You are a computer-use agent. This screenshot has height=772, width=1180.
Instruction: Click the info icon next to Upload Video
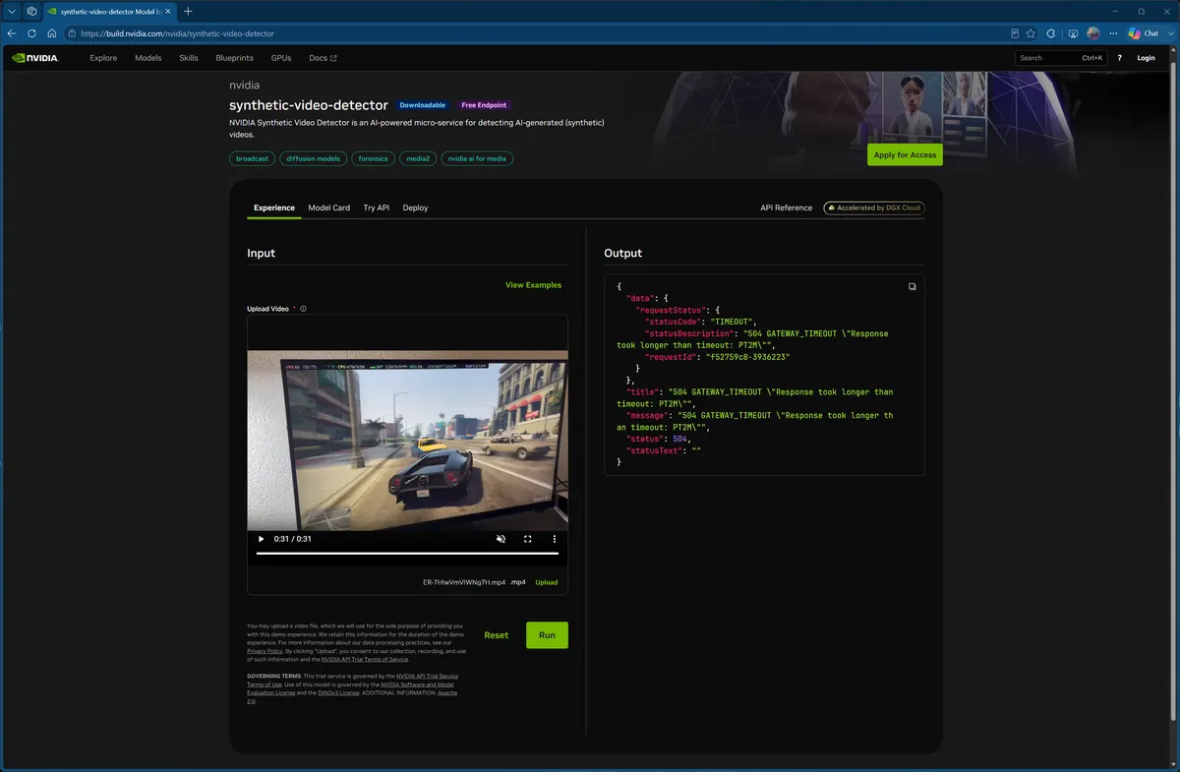click(303, 309)
